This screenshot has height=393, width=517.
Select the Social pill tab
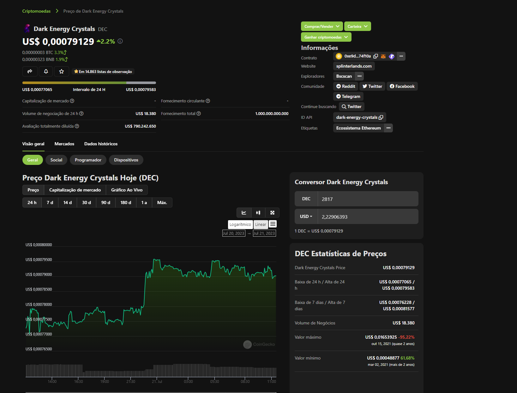point(56,160)
